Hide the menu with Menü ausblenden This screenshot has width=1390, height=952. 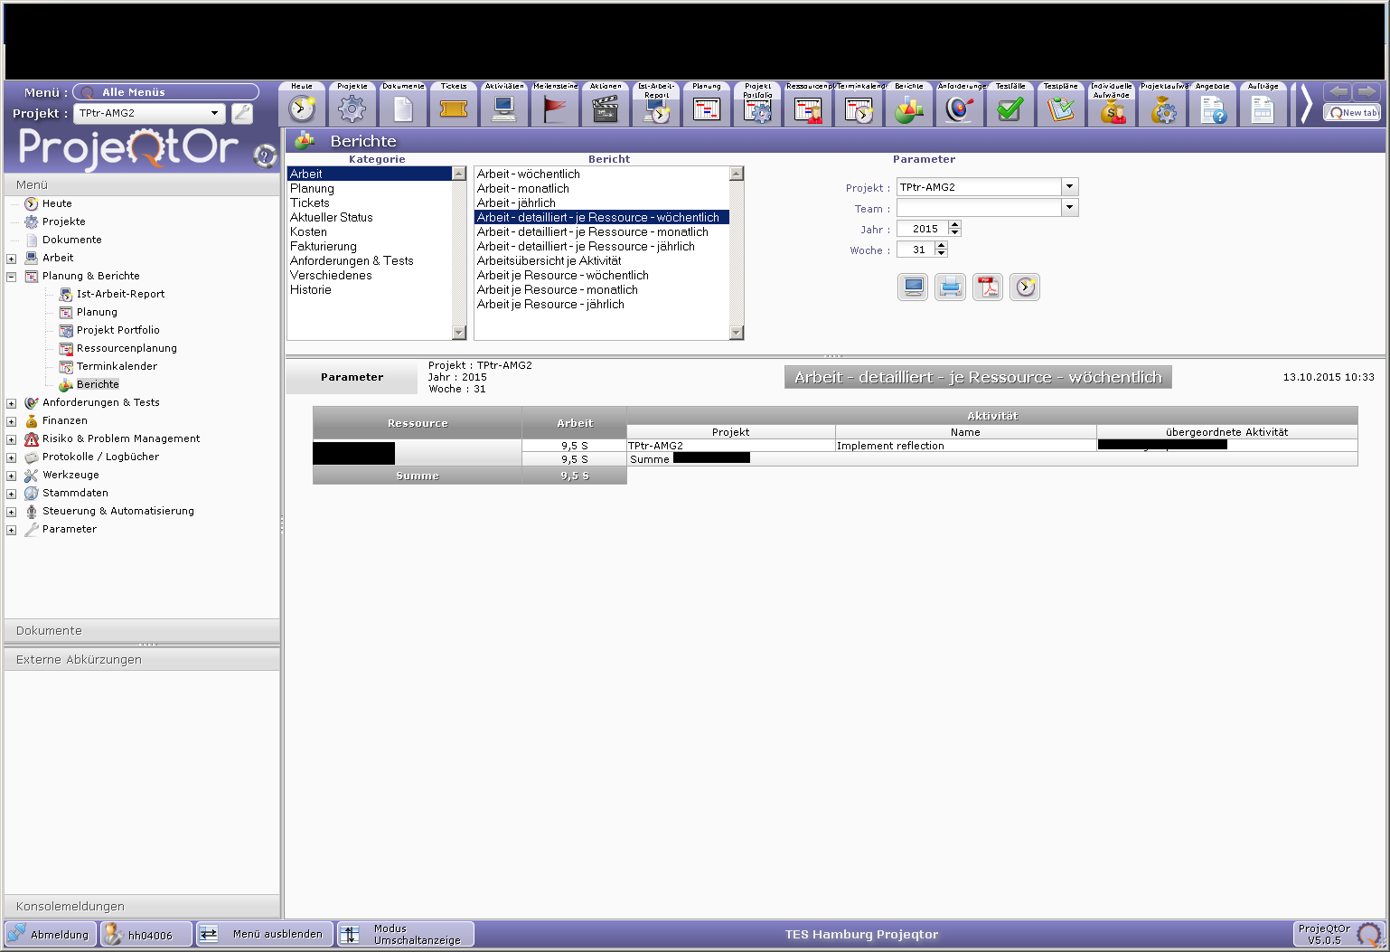(x=265, y=934)
